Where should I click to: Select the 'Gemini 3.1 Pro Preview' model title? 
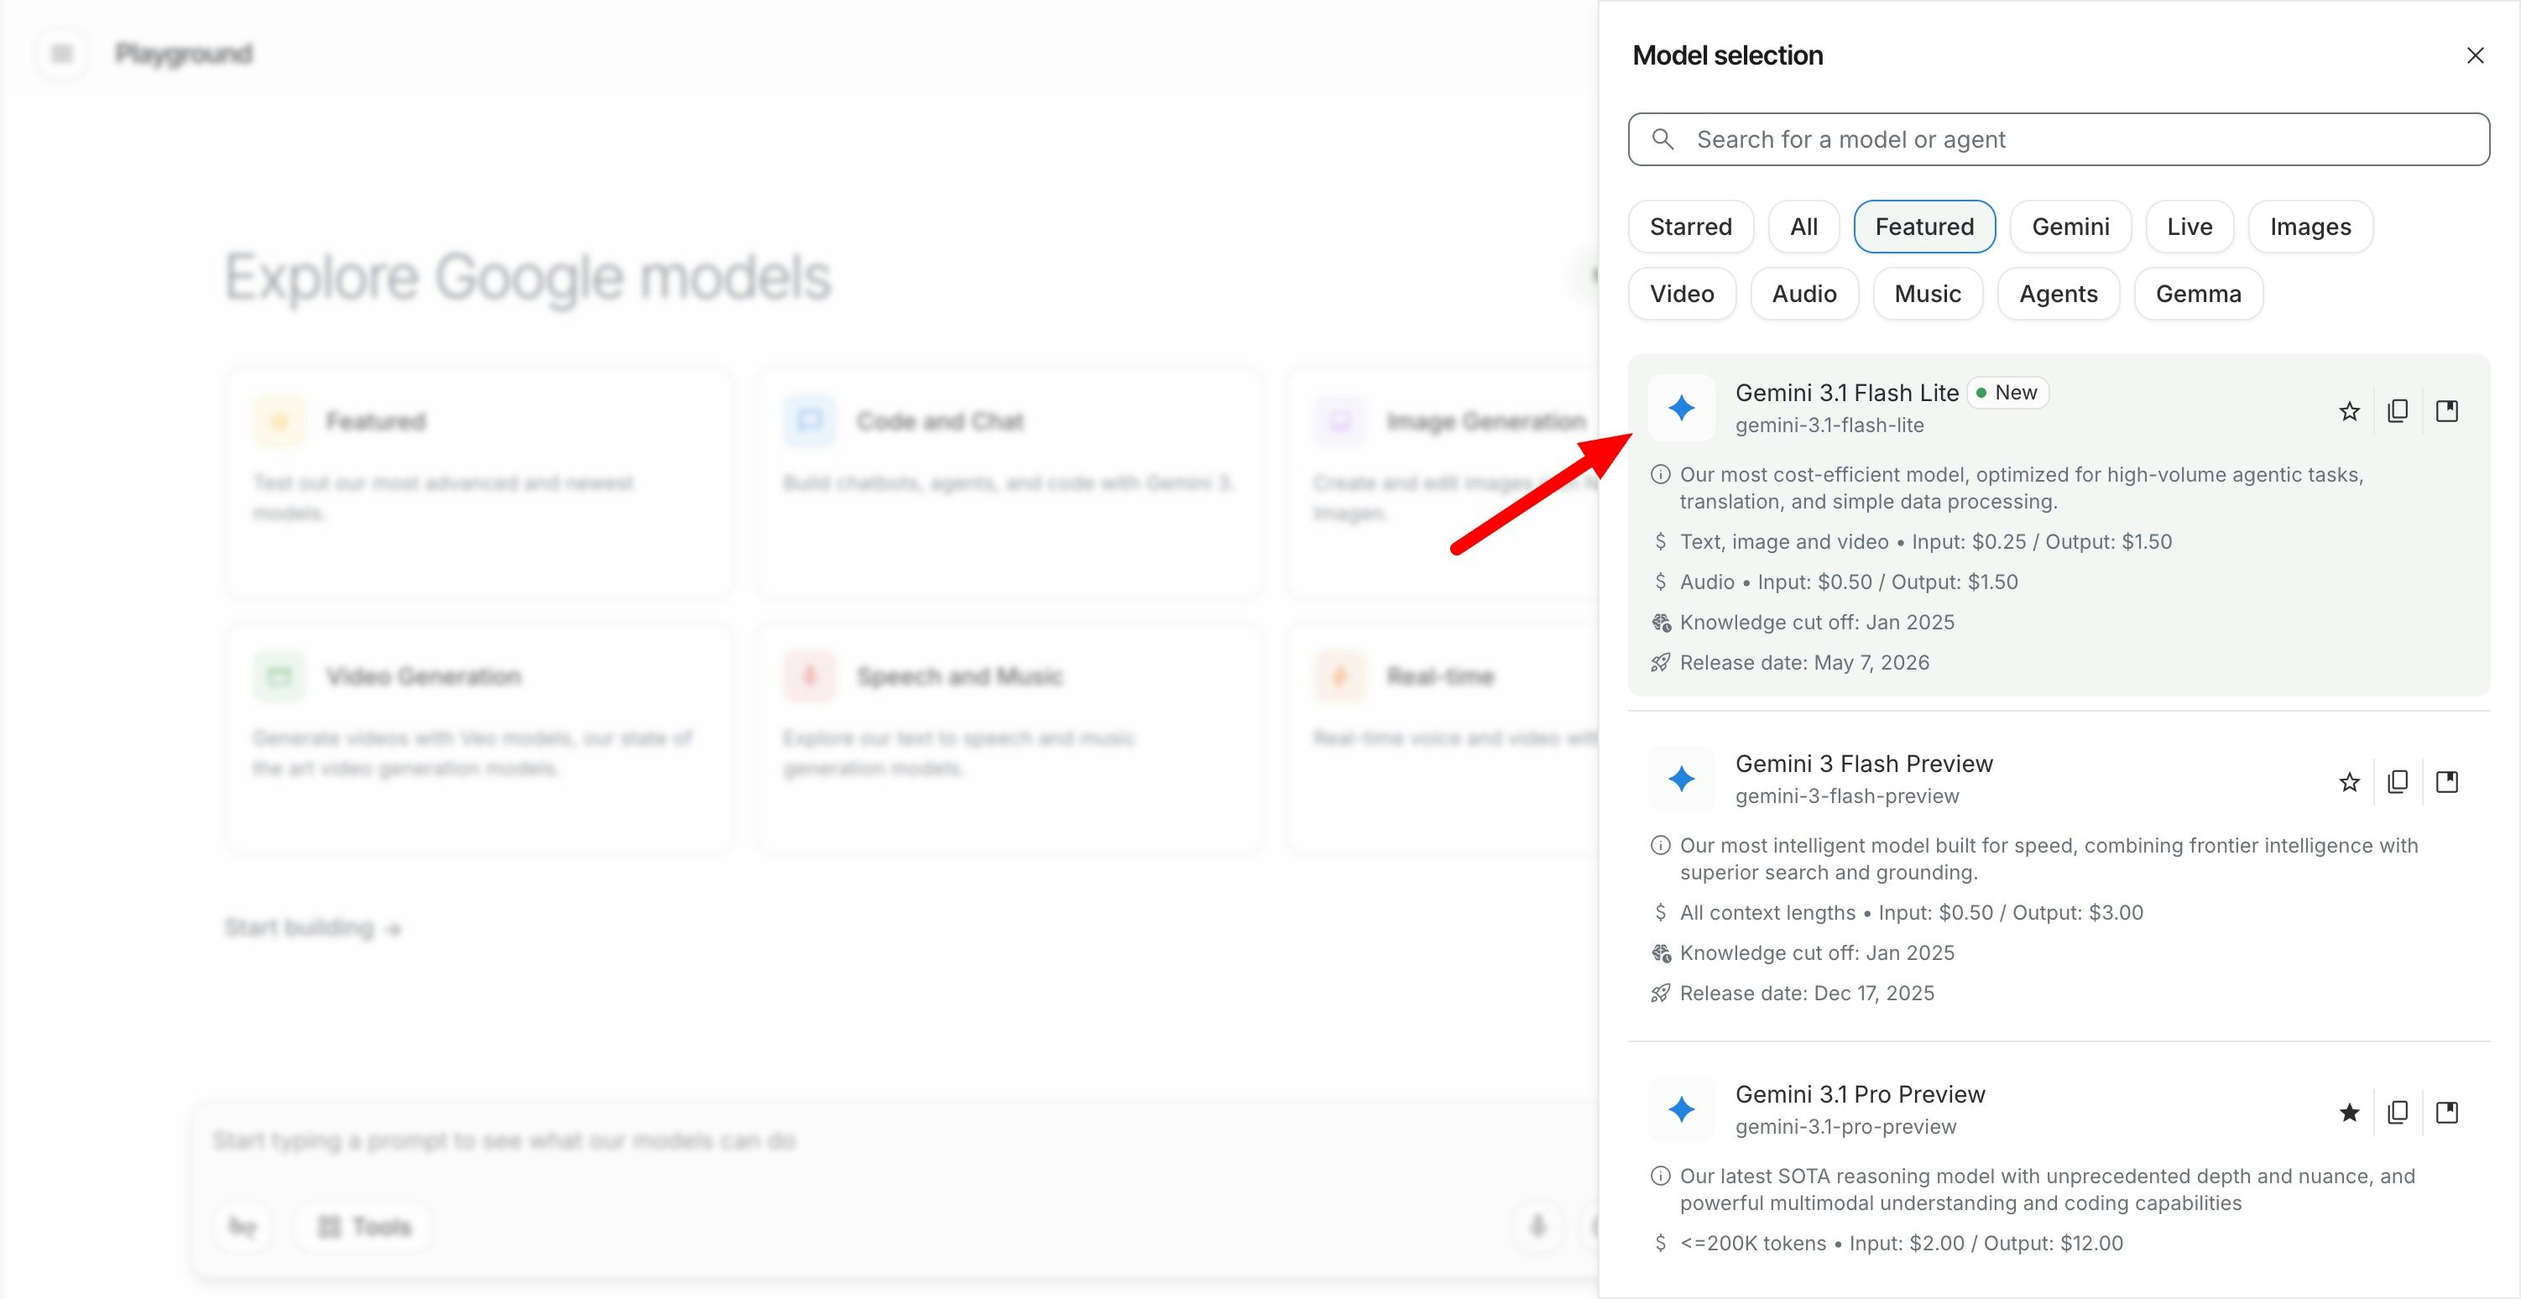pyautogui.click(x=1860, y=1094)
